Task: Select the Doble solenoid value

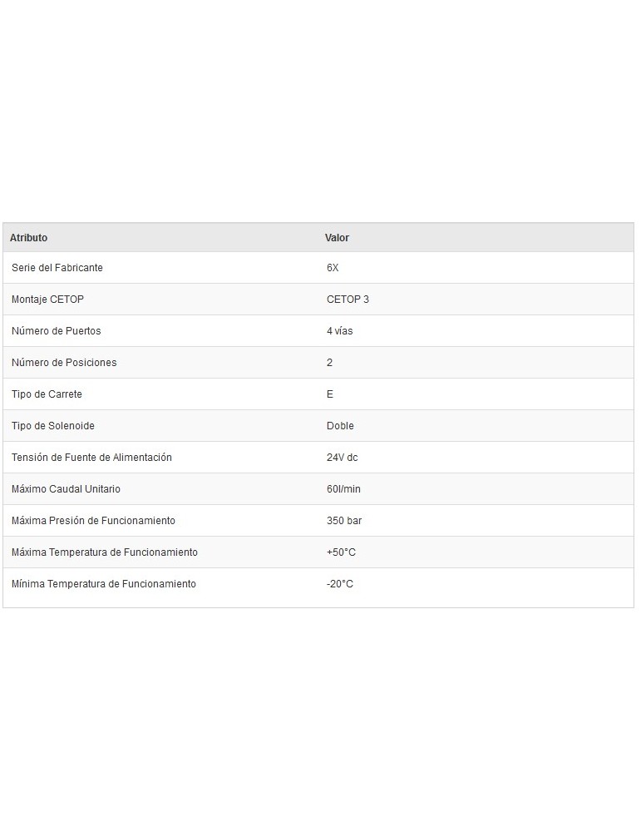Action: click(340, 426)
